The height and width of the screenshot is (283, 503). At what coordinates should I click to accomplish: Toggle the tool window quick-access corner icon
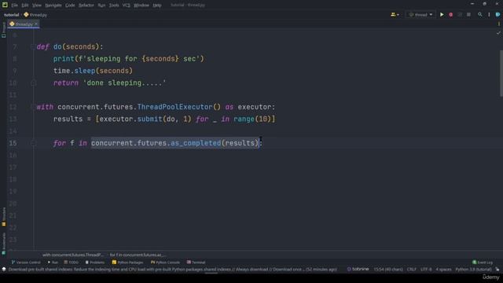(x=3, y=269)
